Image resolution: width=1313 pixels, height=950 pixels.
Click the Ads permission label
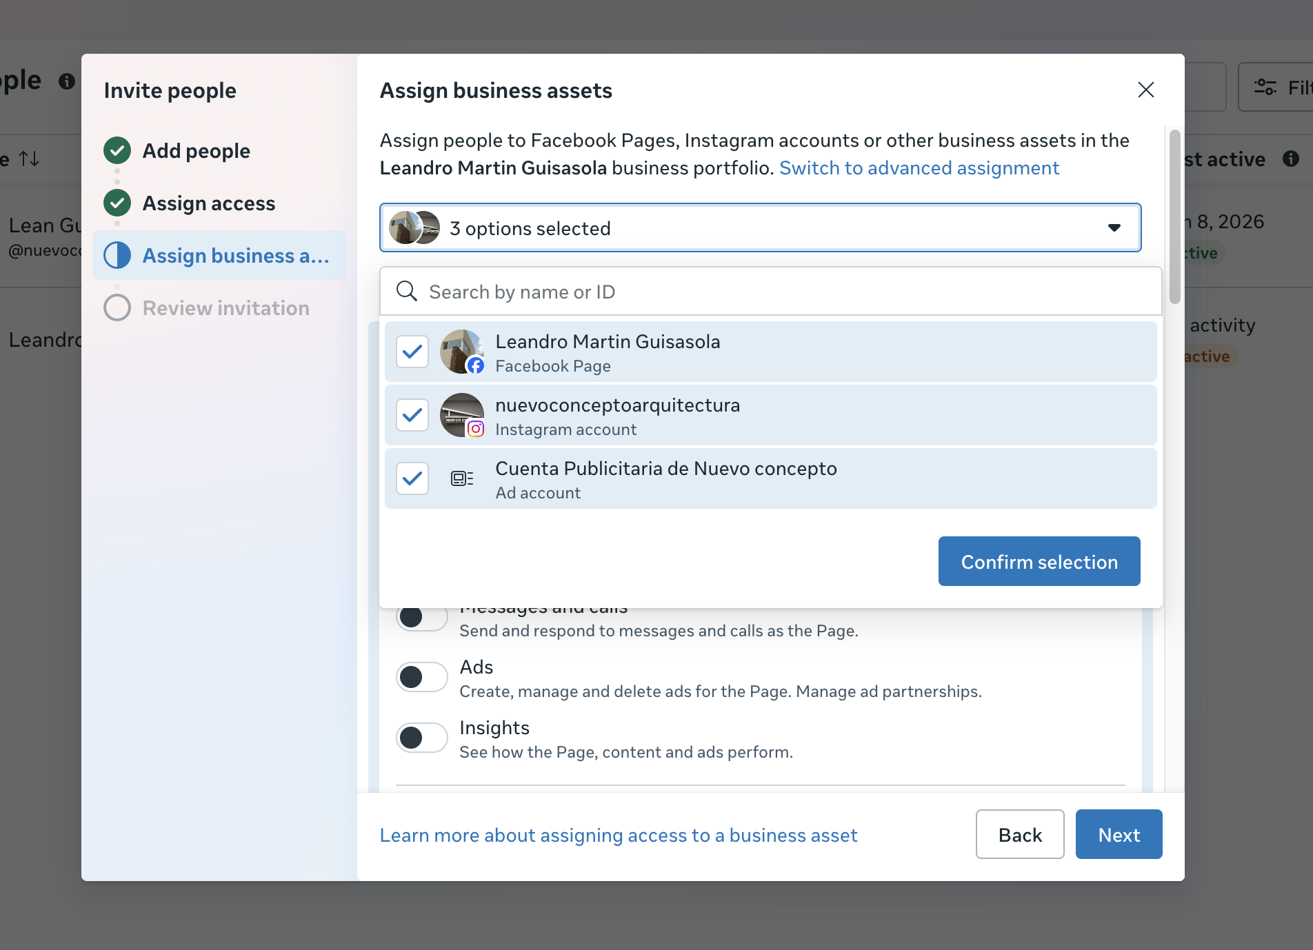point(477,667)
